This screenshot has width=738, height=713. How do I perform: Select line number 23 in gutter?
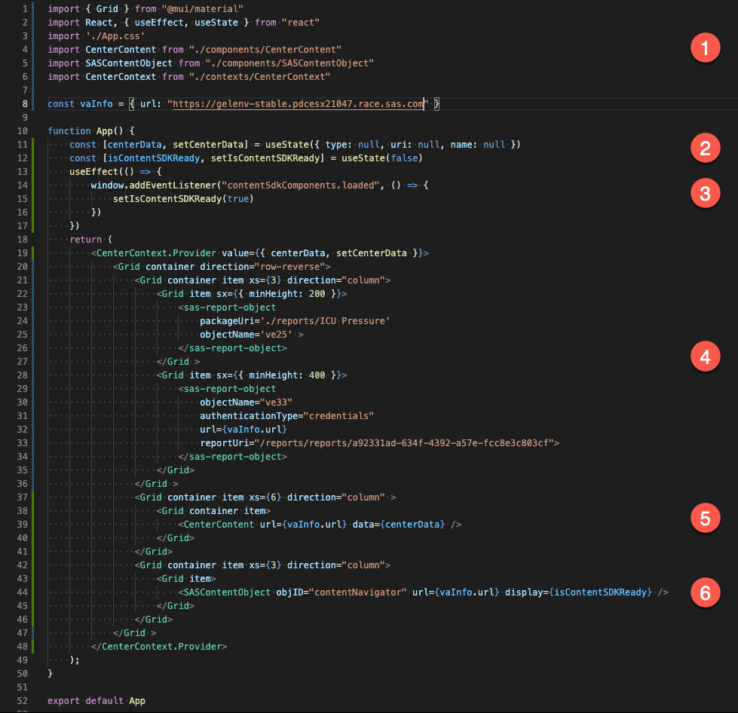[x=22, y=308]
